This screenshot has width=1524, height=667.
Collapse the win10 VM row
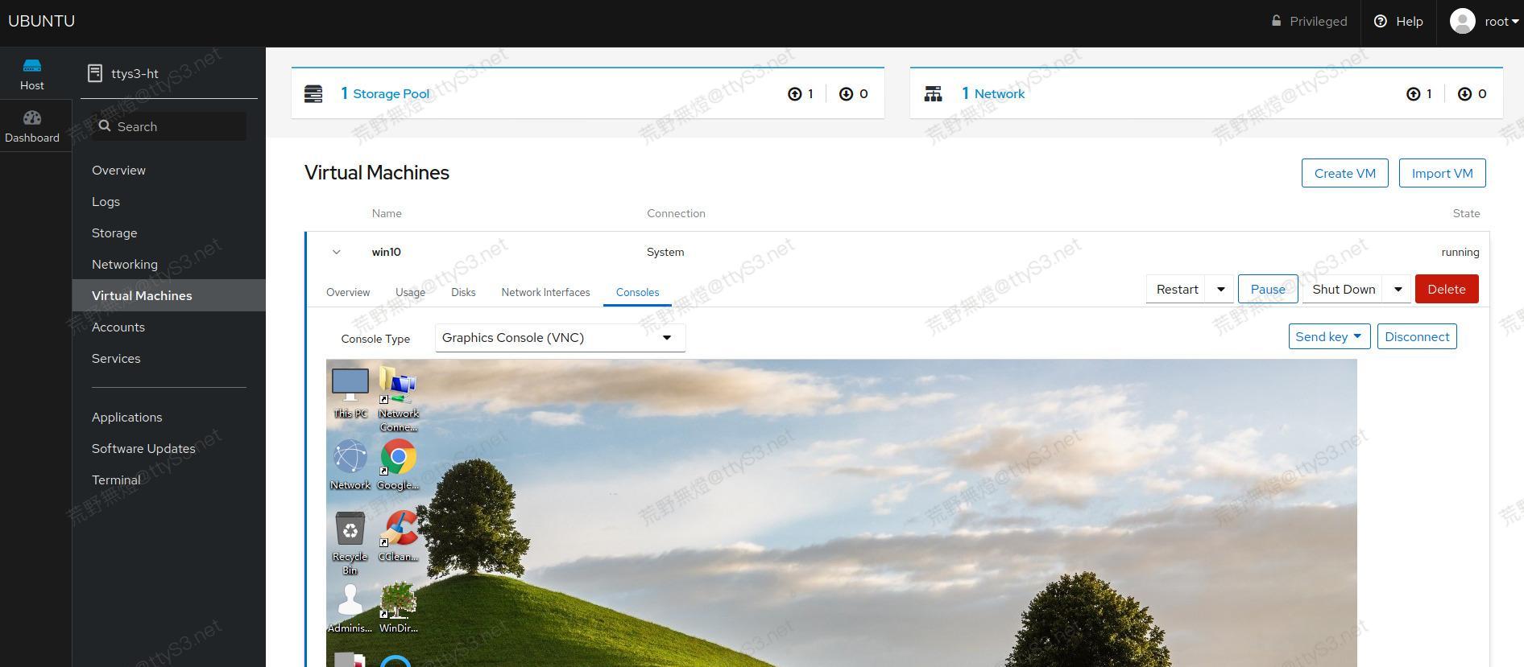pos(337,252)
